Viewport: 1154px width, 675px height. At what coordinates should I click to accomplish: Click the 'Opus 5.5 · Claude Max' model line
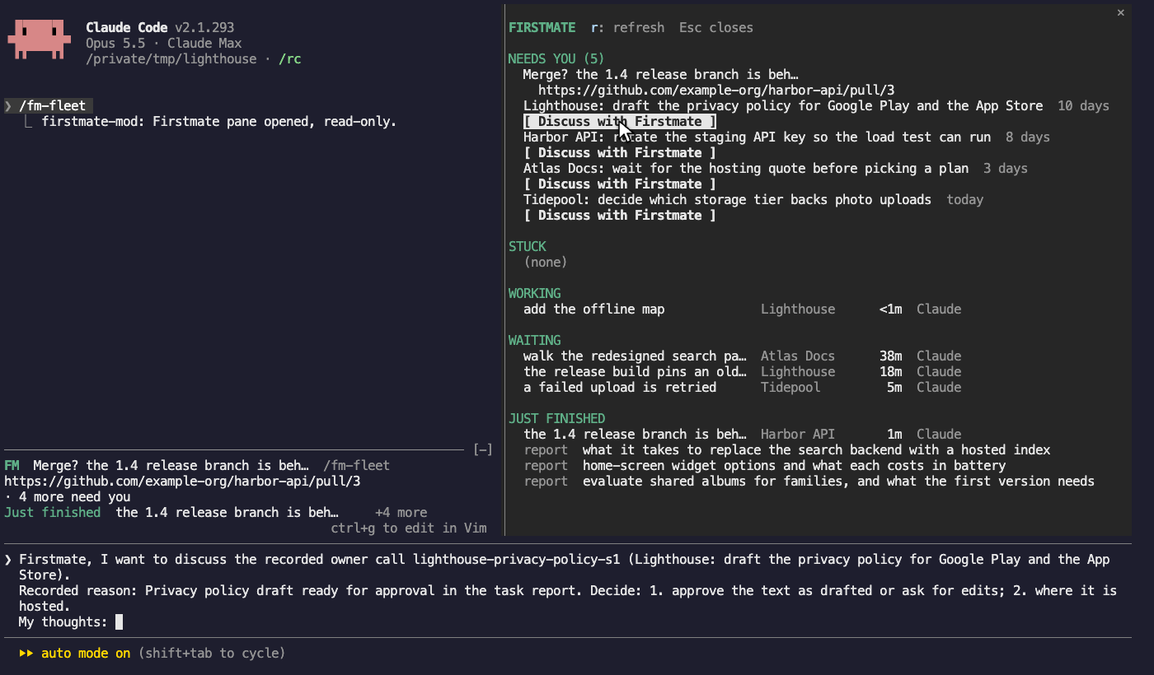point(163,43)
